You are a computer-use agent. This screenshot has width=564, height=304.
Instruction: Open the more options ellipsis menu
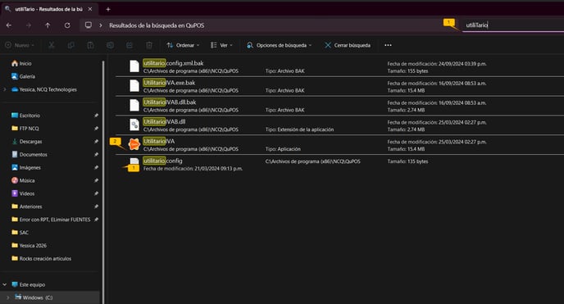point(388,45)
